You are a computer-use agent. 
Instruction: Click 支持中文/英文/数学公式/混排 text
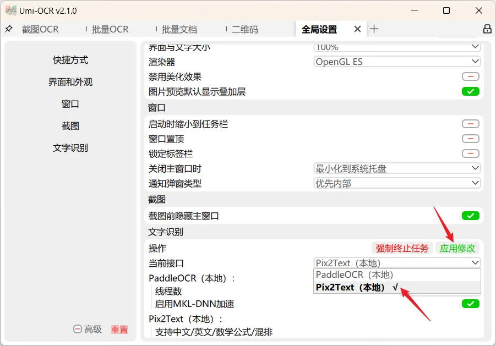[x=214, y=332]
